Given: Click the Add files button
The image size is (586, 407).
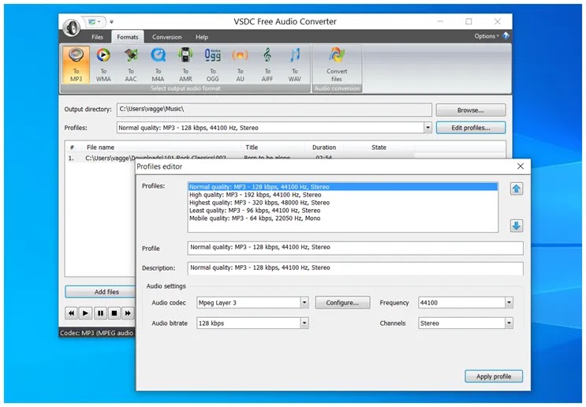Looking at the screenshot, I should point(100,292).
